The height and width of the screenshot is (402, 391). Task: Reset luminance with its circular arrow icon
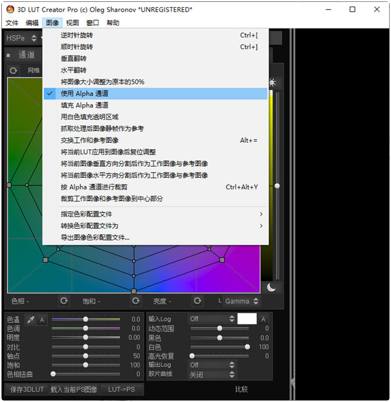(197, 301)
